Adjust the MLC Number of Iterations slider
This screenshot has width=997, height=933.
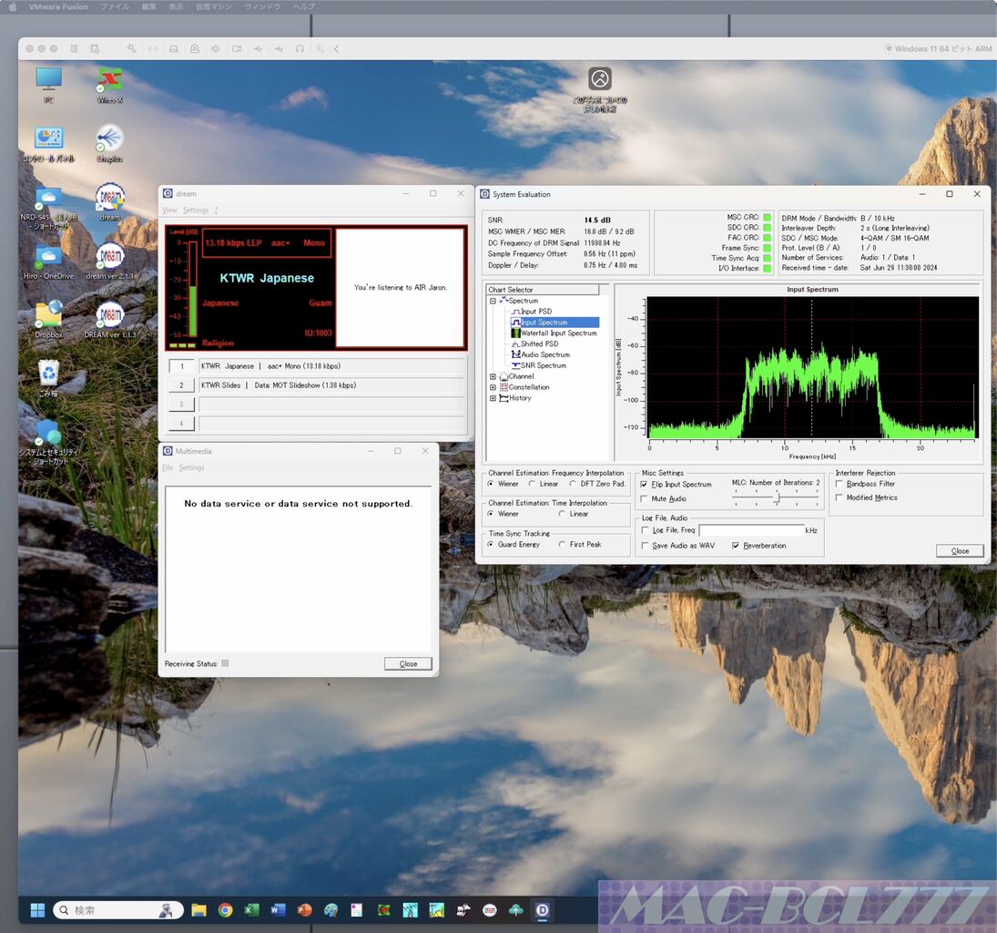coord(777,498)
